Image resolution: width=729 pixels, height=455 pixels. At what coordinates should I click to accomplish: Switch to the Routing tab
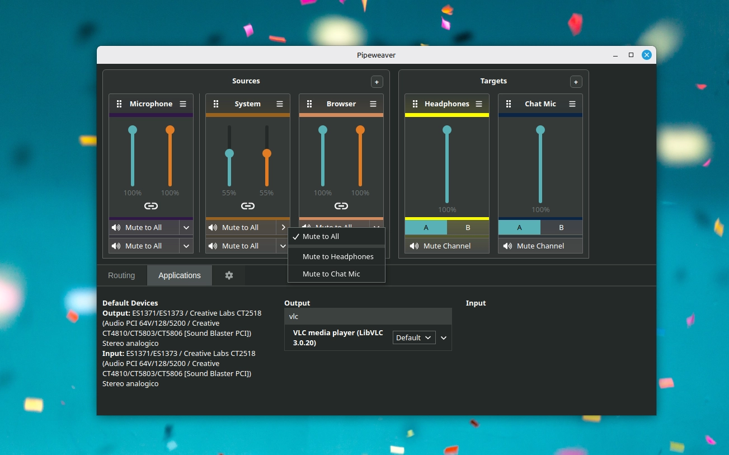(121, 275)
